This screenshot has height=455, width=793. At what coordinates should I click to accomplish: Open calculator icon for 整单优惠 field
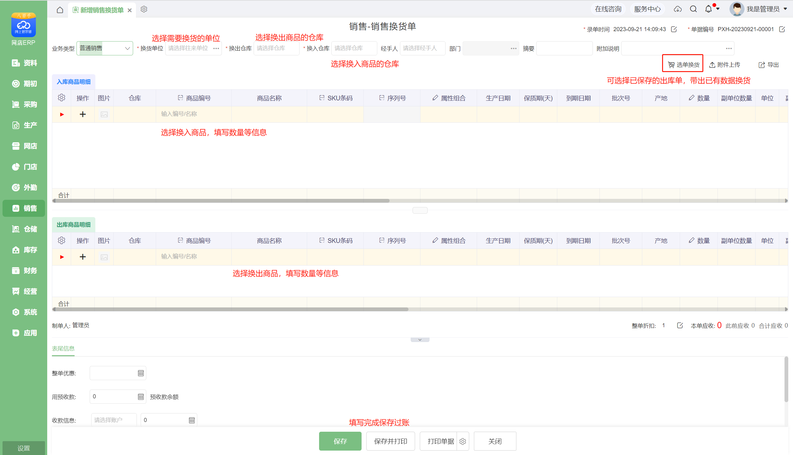click(141, 373)
